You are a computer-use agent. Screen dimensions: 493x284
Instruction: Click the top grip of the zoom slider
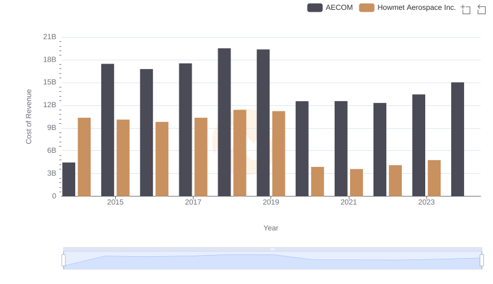272,249
